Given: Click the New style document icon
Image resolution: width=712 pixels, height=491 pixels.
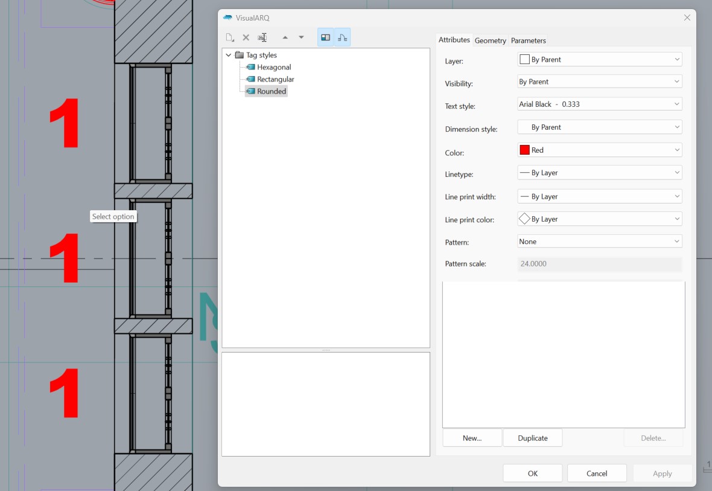Looking at the screenshot, I should (230, 37).
